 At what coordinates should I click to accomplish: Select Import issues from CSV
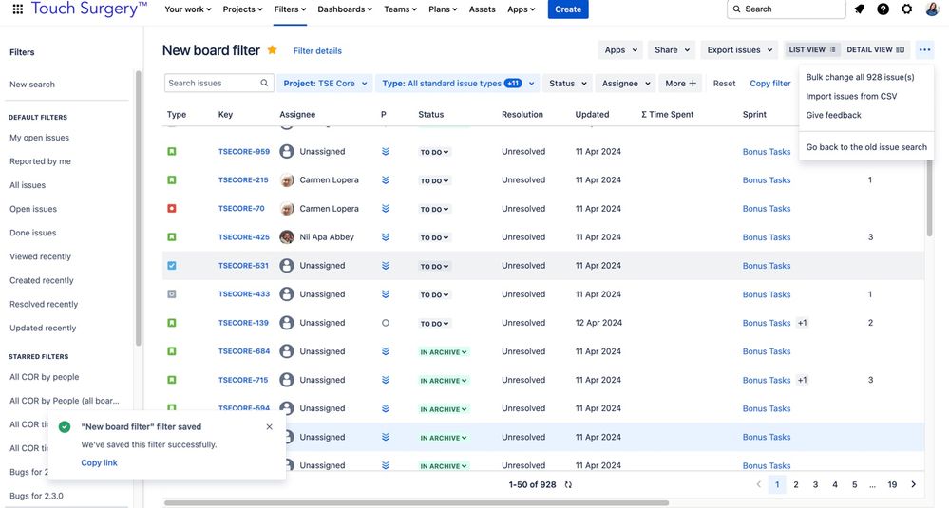pyautogui.click(x=851, y=96)
